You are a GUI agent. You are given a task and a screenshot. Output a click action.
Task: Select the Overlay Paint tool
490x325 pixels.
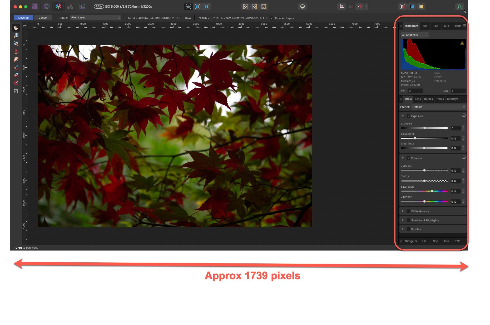coord(16,67)
